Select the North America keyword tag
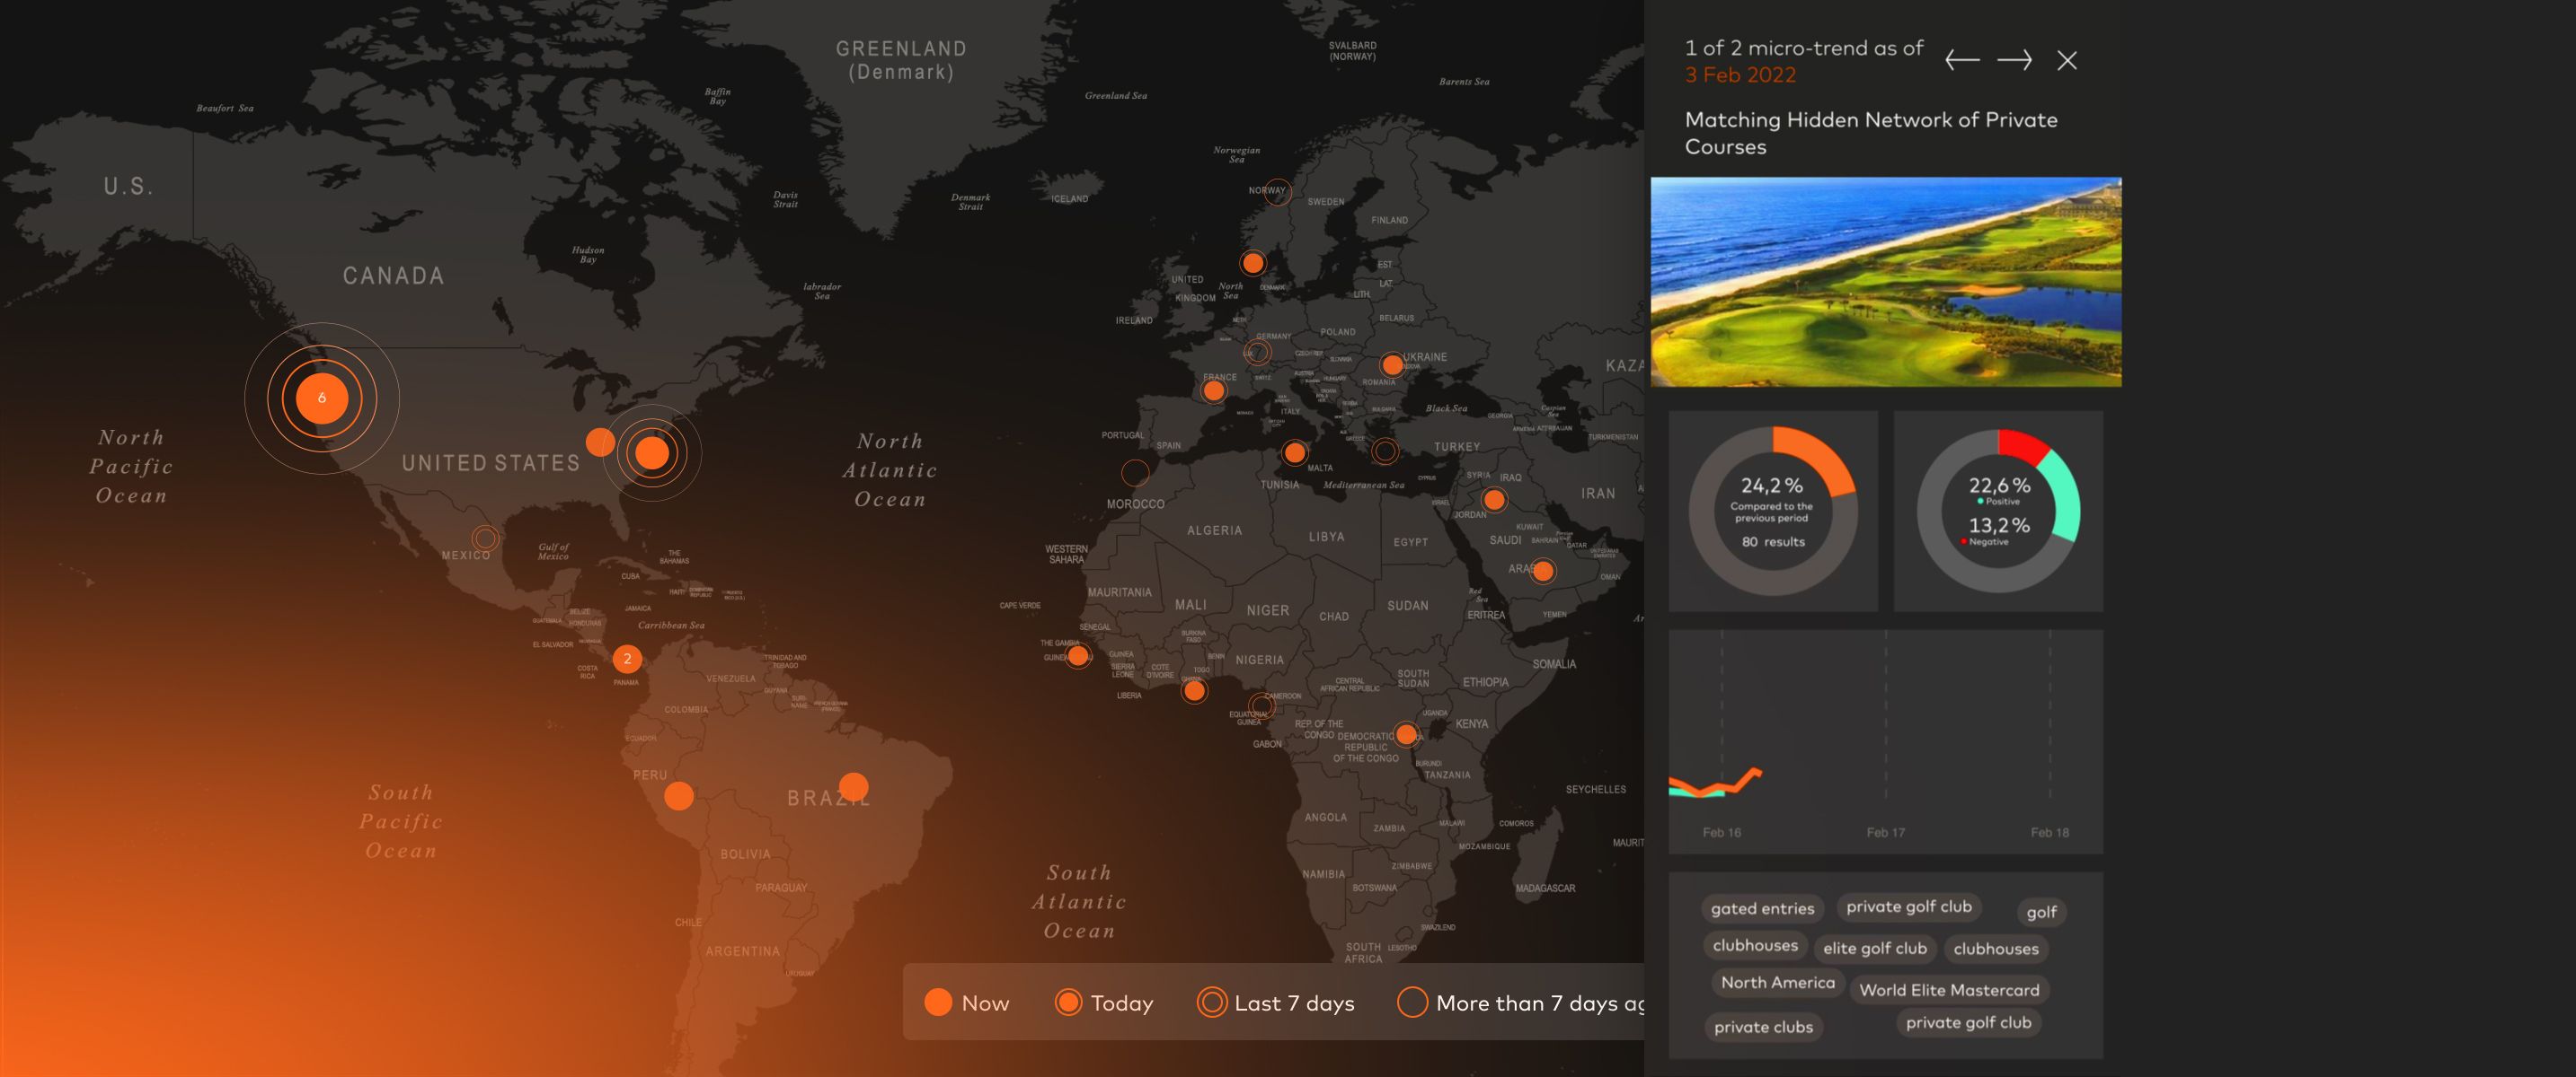The image size is (2576, 1077). [1778, 982]
